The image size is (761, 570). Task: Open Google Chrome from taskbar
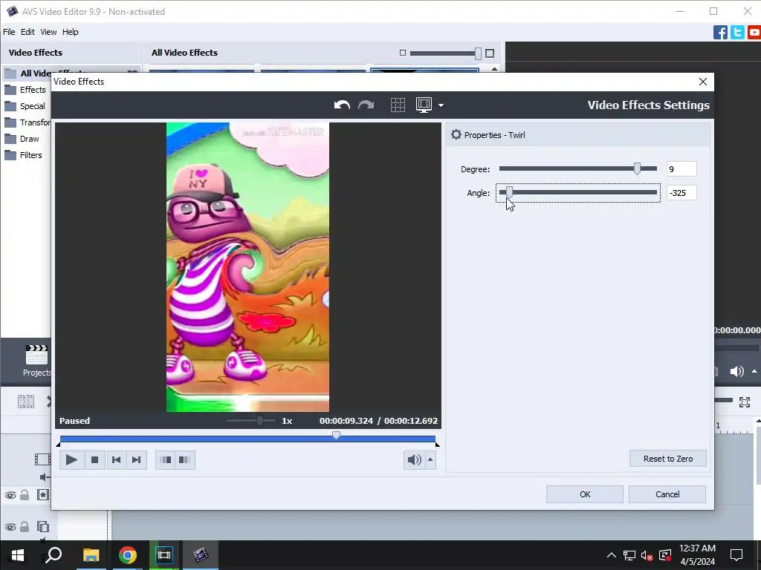coord(128,555)
